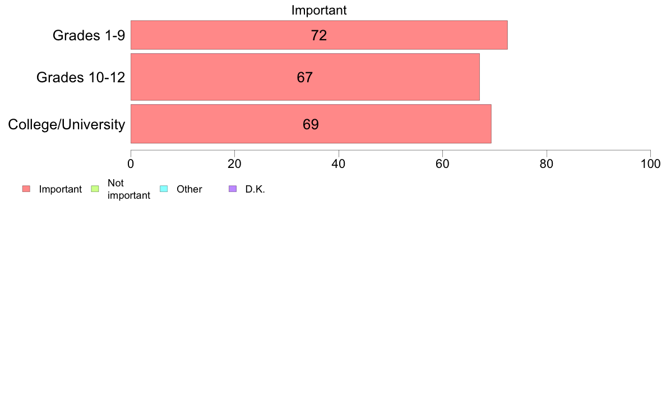
Task: Select the College/University bar
Action: coord(311,124)
